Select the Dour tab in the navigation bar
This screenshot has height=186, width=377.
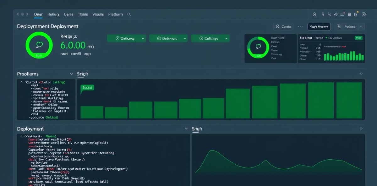[38, 14]
